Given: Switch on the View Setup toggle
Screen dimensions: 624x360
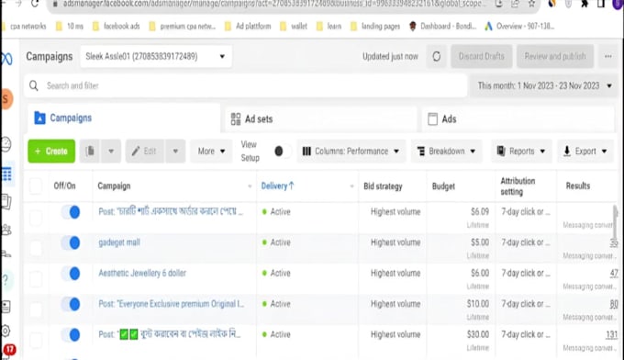Looking at the screenshot, I should pos(282,151).
